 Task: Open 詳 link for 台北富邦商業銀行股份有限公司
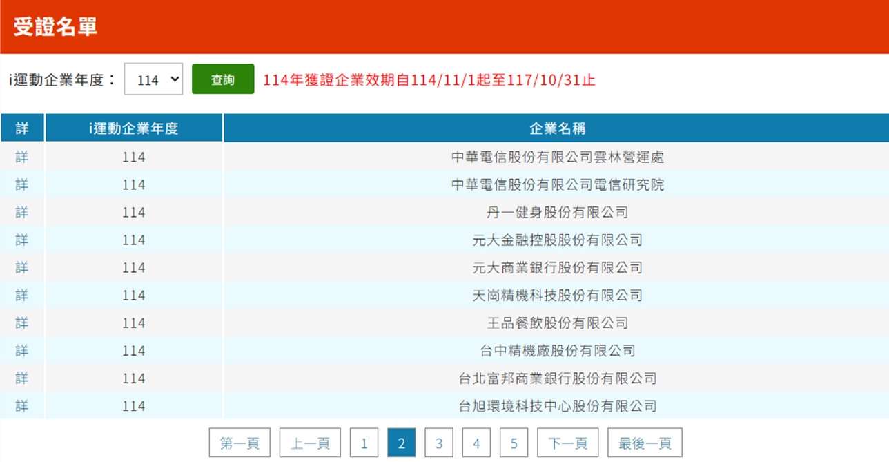pyautogui.click(x=22, y=378)
